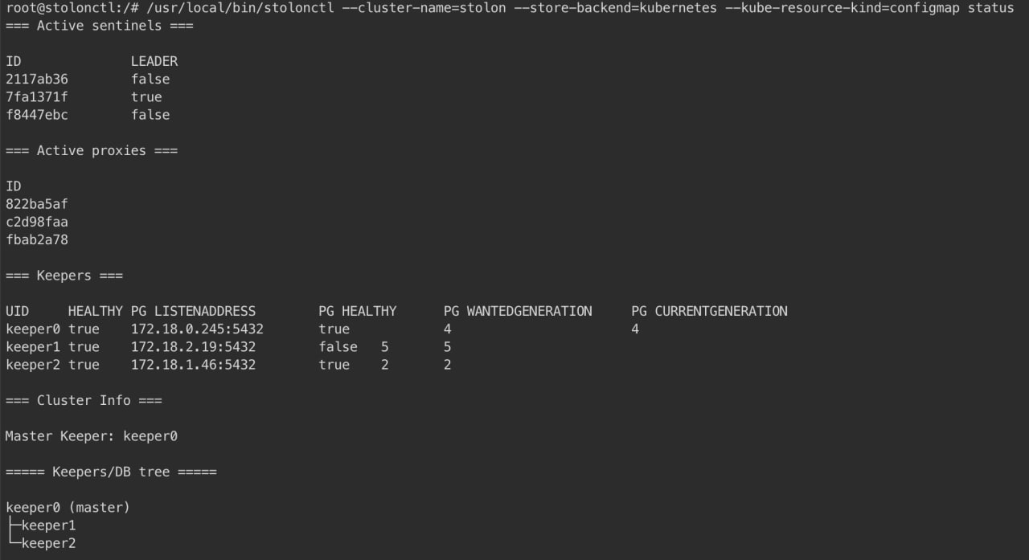Click the PG LISTENADDRESS column header
Screen dimensions: 1029x560
(x=193, y=311)
